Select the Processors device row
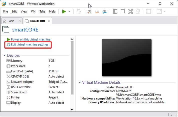This screenshot has width=178, height=117. pos(37,66)
